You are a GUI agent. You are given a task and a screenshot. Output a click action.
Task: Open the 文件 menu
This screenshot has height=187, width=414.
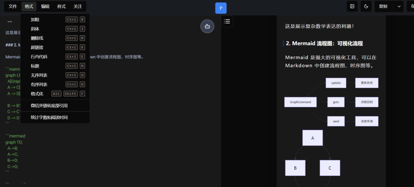point(13,7)
